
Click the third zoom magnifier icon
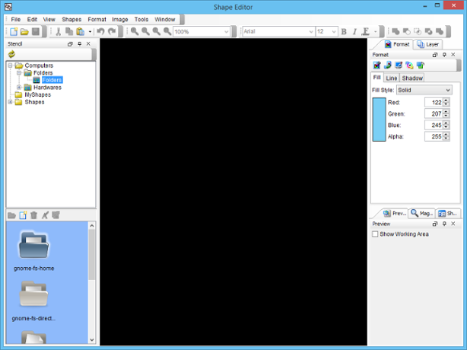click(x=157, y=31)
